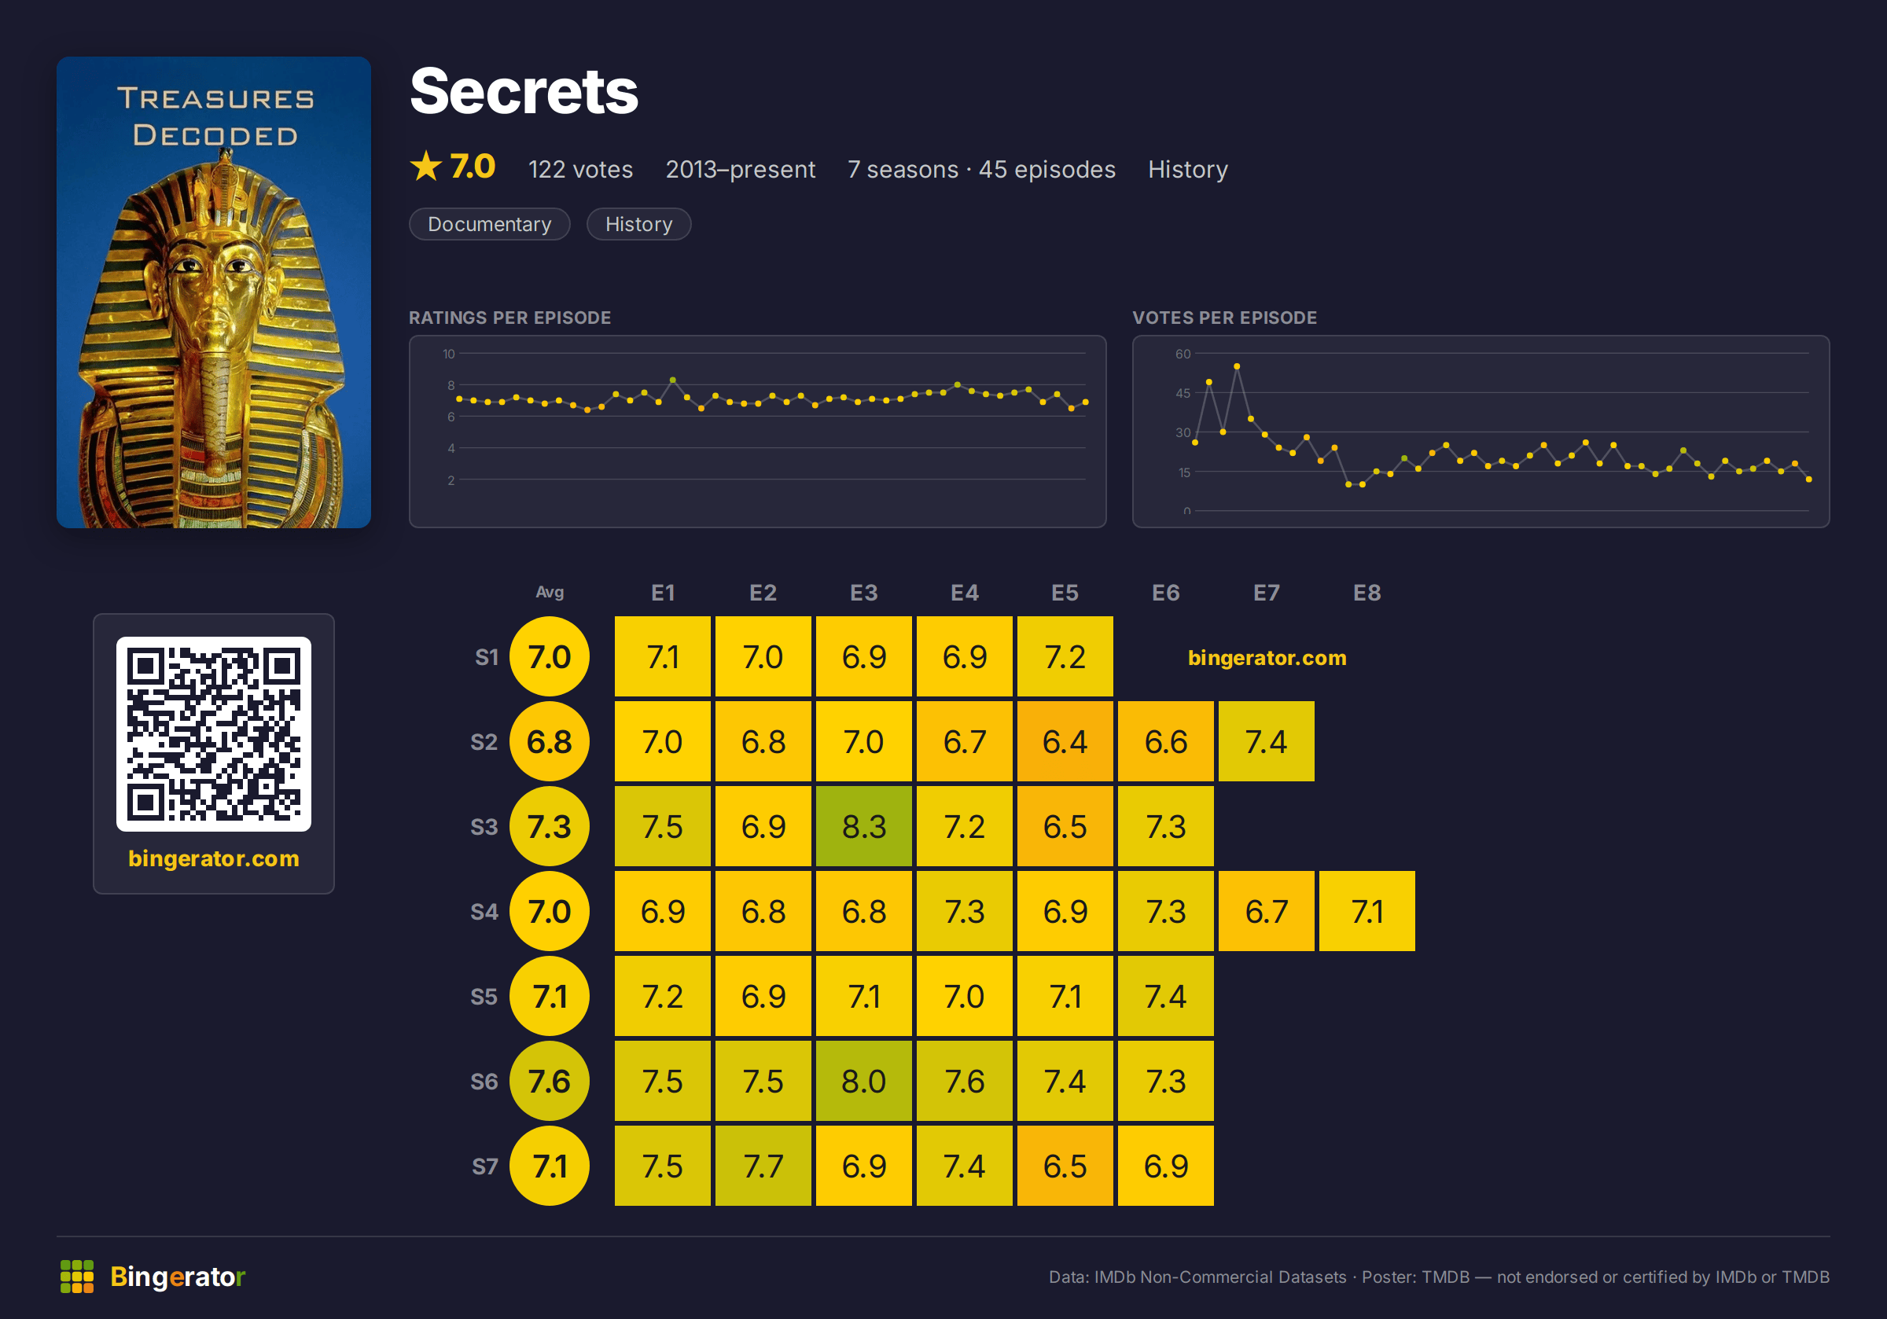Click the Bingerator brand name in footer
Screen dimensions: 1887x1319
coord(178,1277)
